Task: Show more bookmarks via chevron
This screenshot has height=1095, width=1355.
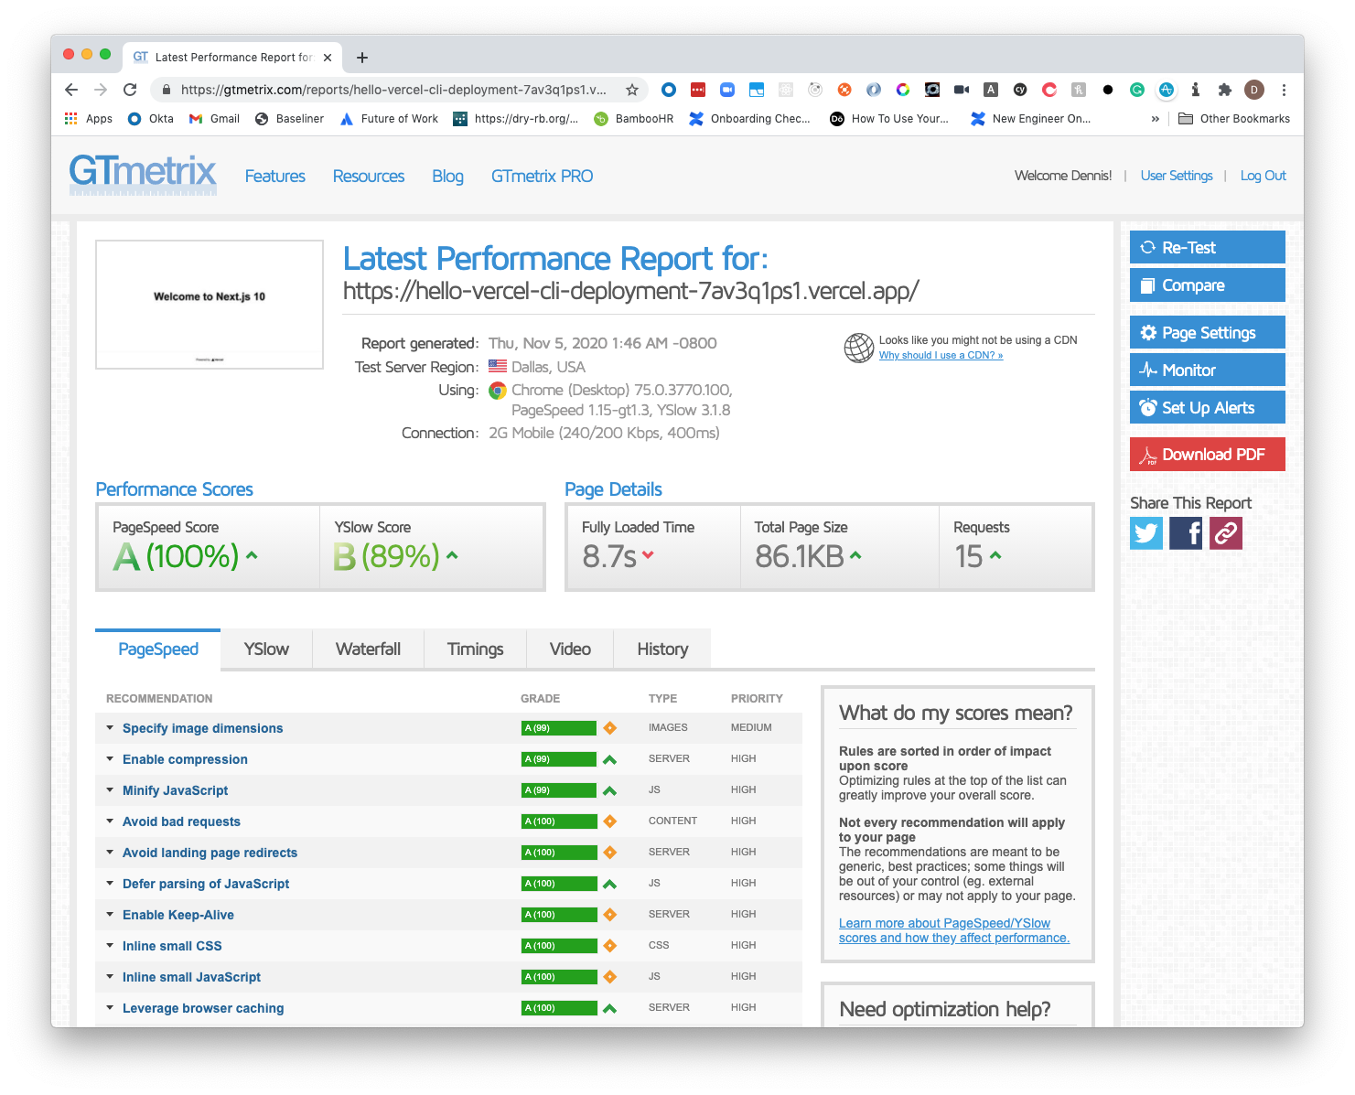Action: 1155,119
